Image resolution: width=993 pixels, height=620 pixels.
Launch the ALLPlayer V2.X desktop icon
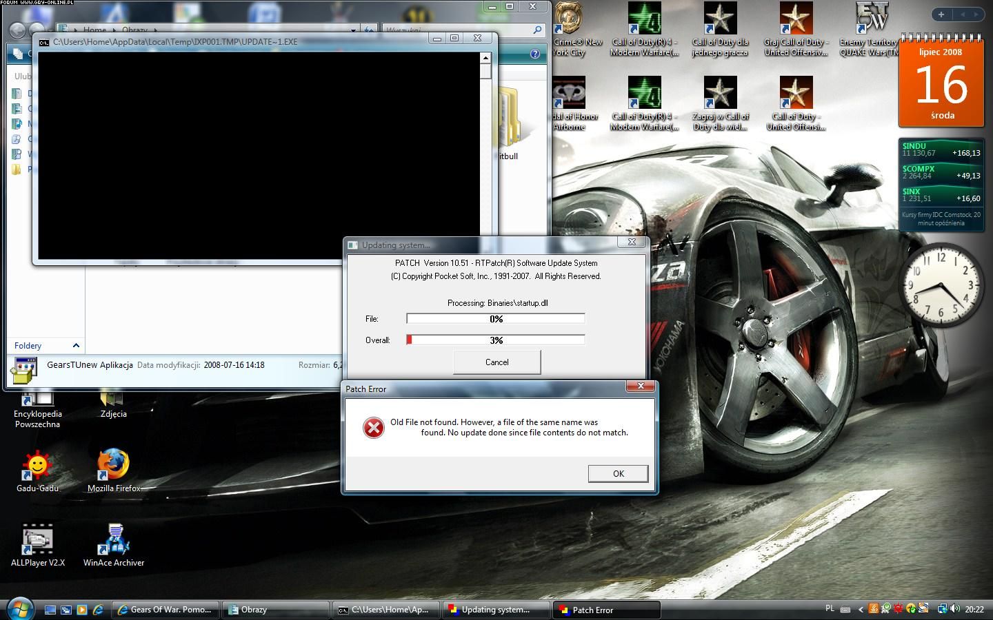[x=37, y=539]
